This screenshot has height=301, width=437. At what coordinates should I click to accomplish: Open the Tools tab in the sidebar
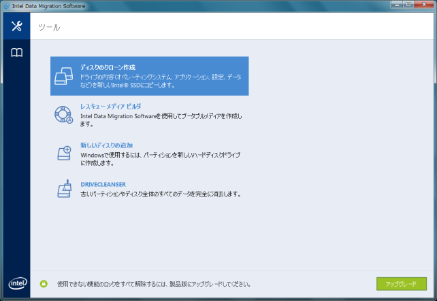(x=17, y=26)
